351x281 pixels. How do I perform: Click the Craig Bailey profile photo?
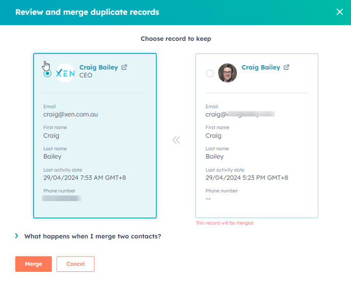coord(228,73)
